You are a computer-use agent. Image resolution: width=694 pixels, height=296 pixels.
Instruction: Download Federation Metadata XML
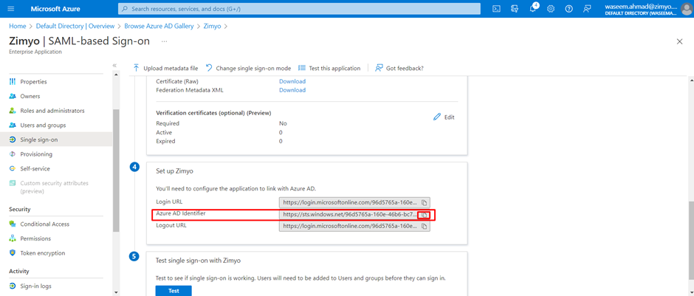tap(292, 90)
